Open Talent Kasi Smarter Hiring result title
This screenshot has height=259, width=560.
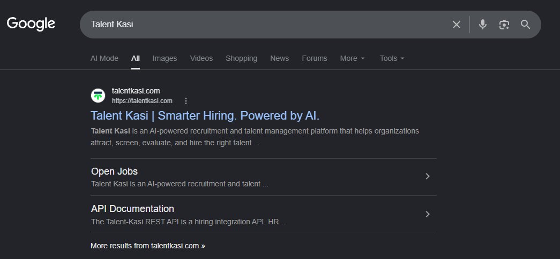tap(205, 116)
